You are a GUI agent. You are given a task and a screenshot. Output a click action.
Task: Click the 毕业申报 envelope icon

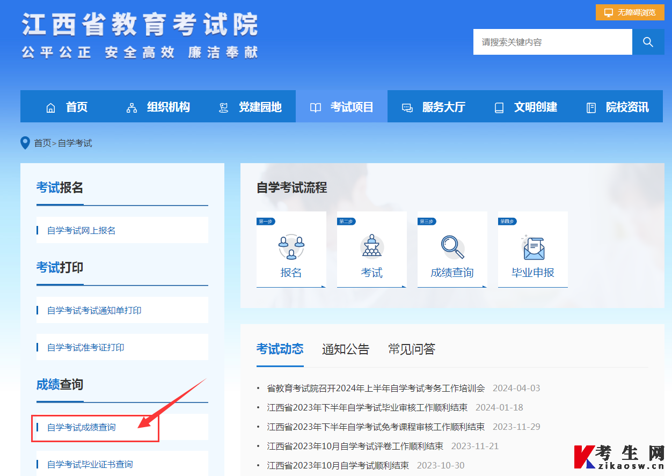click(532, 247)
